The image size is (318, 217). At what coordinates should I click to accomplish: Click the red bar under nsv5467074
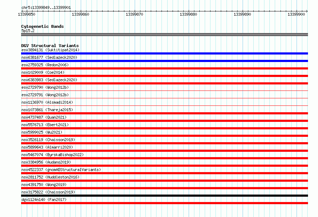coord(164,158)
